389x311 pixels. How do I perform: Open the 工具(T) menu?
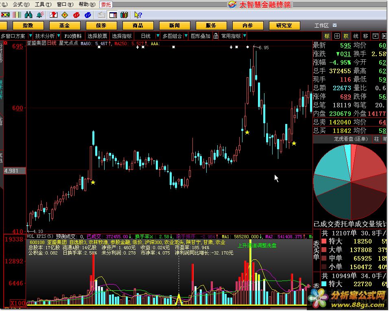point(43,4)
